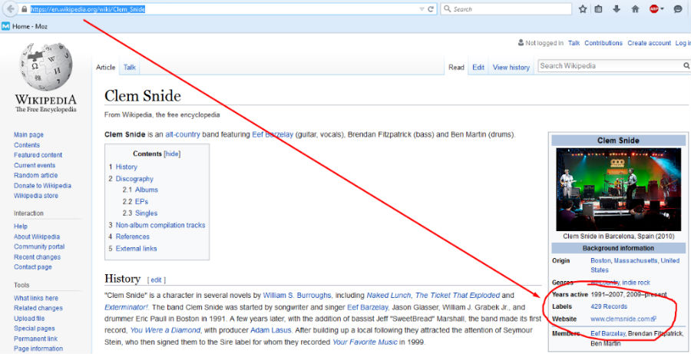
Task: Open the user Talk link at top
Action: (x=574, y=43)
